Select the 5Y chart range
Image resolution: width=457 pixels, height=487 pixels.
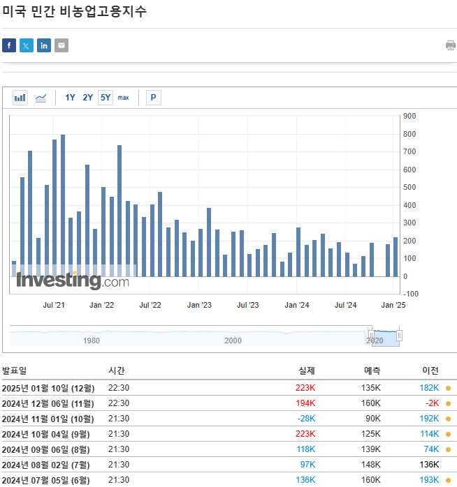(x=106, y=98)
